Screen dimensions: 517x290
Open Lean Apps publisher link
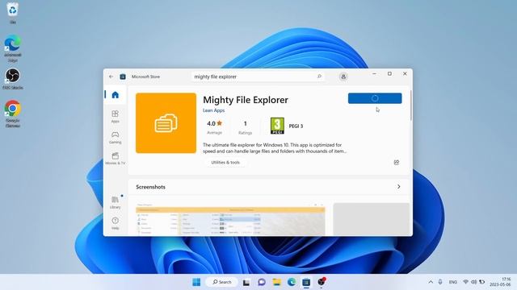(x=213, y=110)
